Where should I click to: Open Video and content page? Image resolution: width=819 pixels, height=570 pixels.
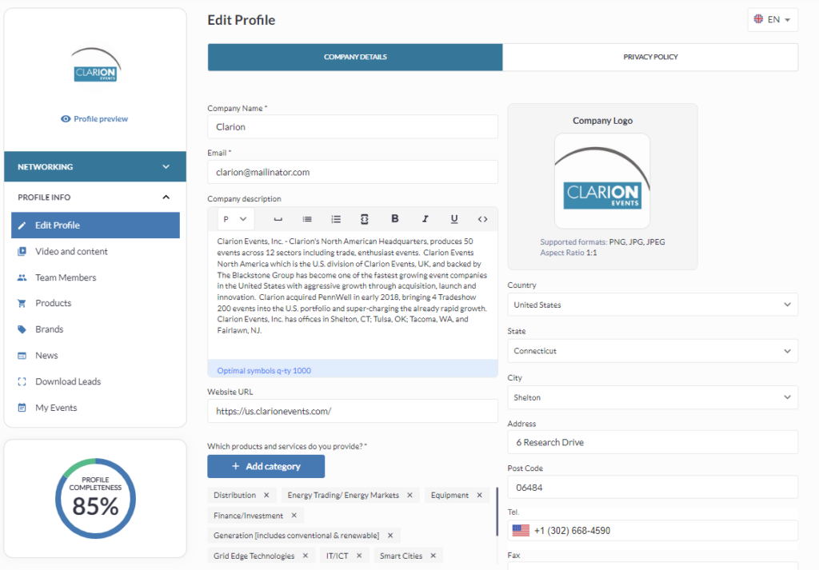click(x=71, y=252)
